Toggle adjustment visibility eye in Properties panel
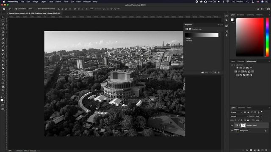Viewport: 271px width, 152px height. coord(215,73)
